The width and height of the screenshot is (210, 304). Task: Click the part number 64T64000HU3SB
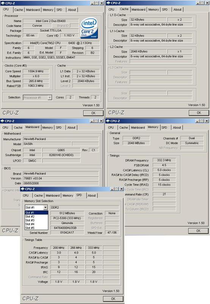(x=67, y=228)
